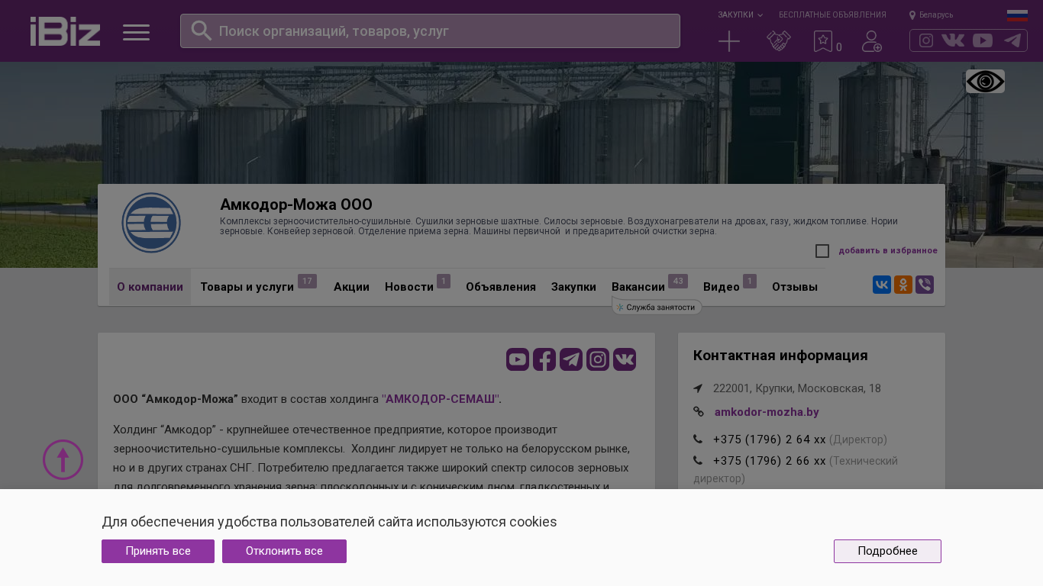Click the 'Служба занятости' badge
This screenshot has height=586, width=1043.
point(657,307)
